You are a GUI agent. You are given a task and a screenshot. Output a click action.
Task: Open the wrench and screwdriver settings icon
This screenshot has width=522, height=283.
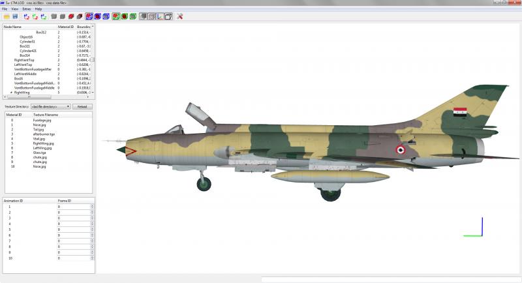pyautogui.click(x=180, y=16)
